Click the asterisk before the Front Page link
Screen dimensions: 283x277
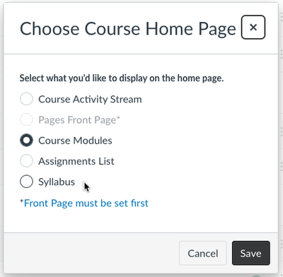[x=22, y=201]
